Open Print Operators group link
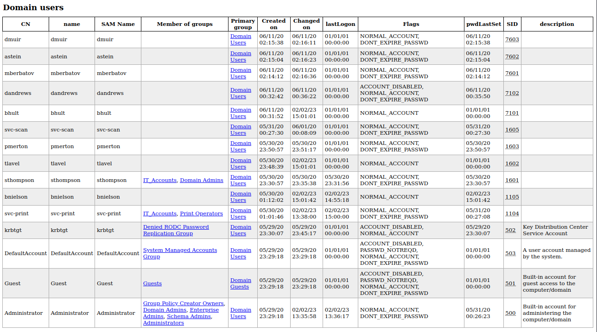 tap(201, 213)
